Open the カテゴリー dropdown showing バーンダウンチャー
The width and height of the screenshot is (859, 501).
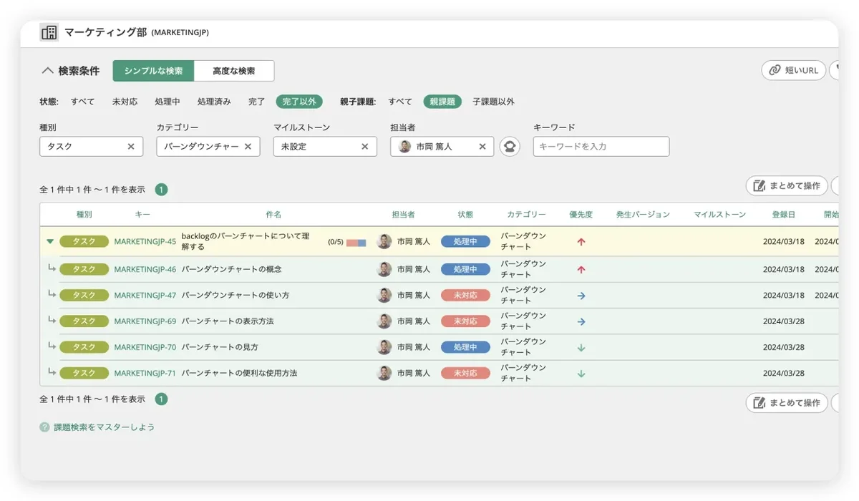tap(208, 146)
